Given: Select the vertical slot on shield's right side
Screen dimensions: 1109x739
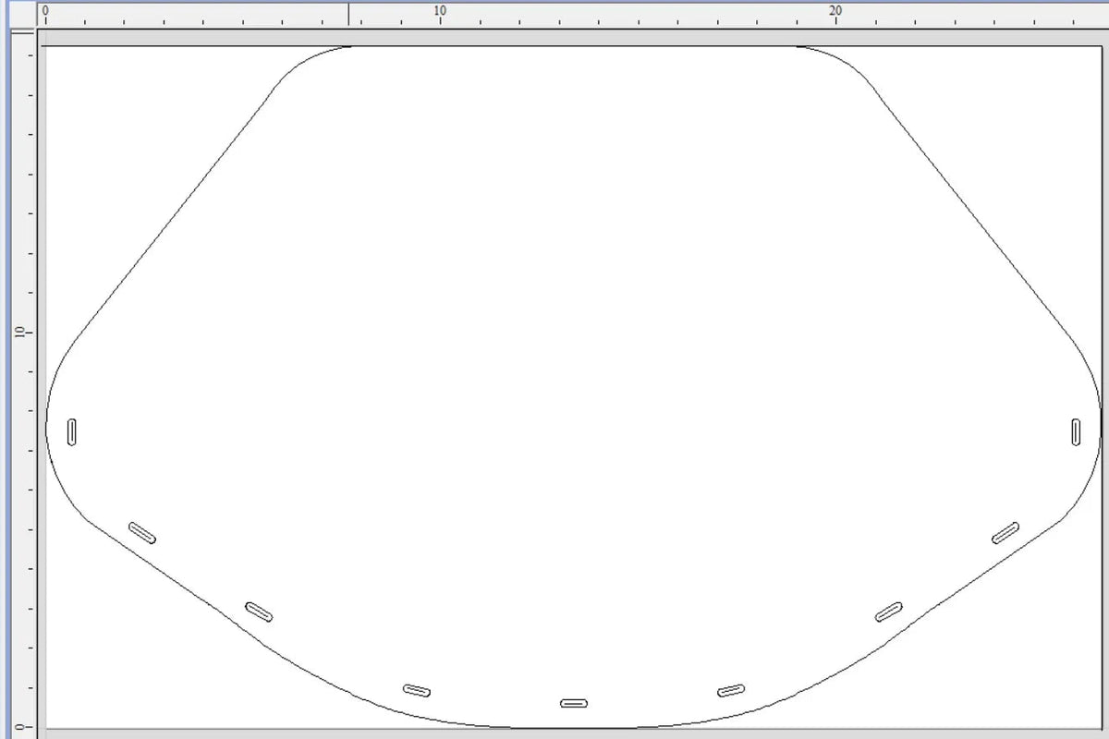Looking at the screenshot, I should [1077, 431].
